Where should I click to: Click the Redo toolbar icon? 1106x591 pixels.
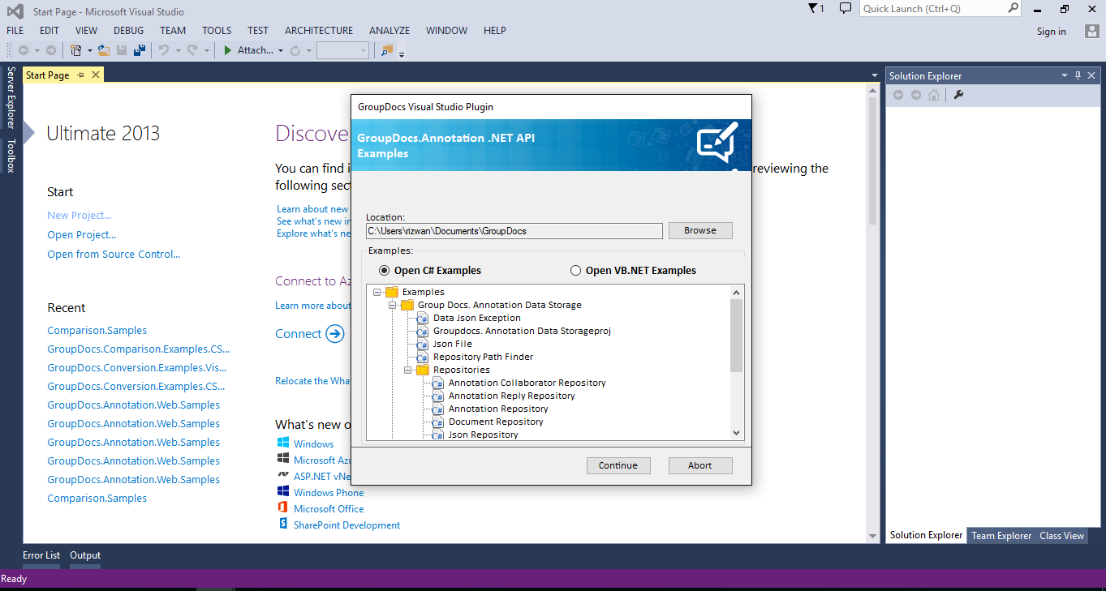click(192, 50)
